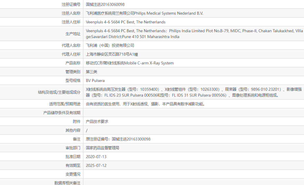Select registration number 国械注进20163060098
The width and height of the screenshot is (304, 185).
(x=105, y=4)
